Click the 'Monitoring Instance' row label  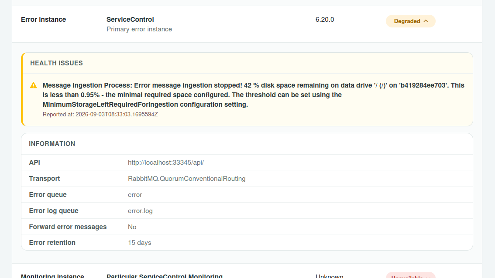tap(52, 276)
